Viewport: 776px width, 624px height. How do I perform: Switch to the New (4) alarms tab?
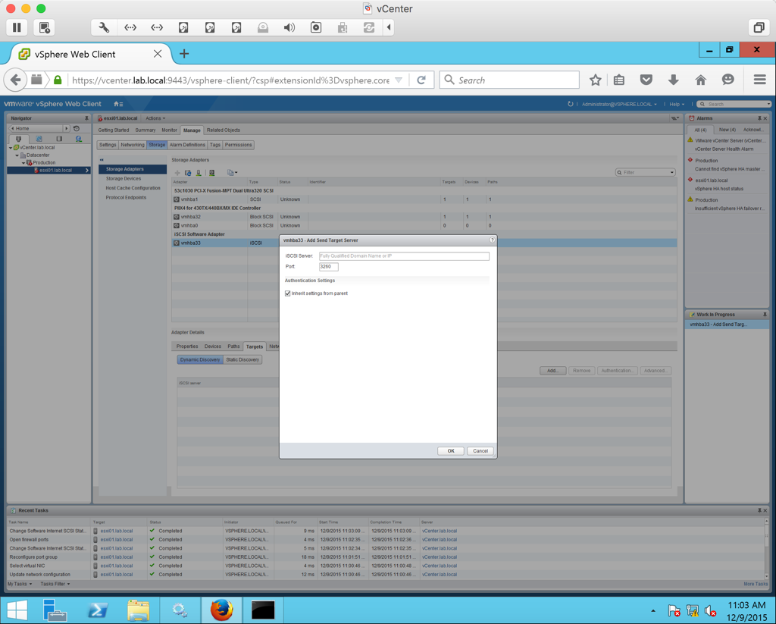pos(727,130)
